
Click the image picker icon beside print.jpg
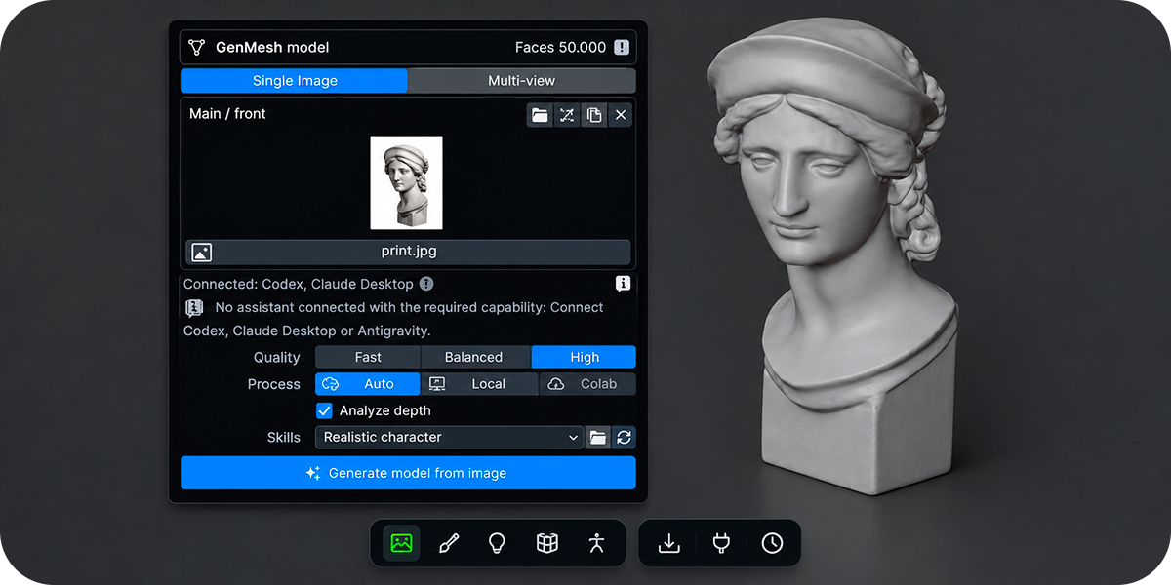(x=201, y=252)
